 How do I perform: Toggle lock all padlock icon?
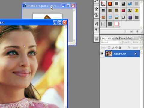click(120, 48)
